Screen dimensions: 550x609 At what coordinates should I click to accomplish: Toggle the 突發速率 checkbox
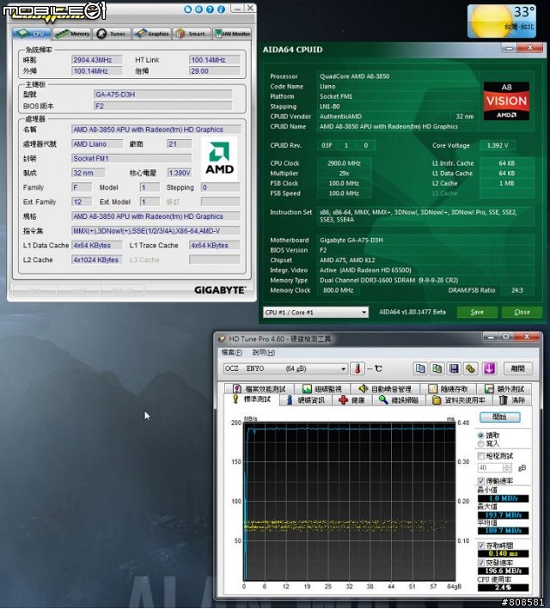click(481, 563)
